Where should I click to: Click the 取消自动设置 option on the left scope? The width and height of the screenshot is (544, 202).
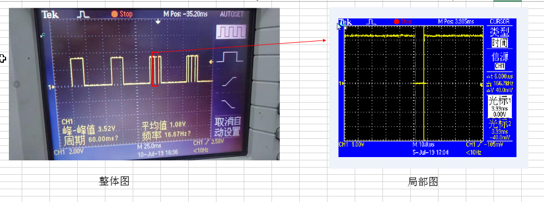[x=227, y=127]
